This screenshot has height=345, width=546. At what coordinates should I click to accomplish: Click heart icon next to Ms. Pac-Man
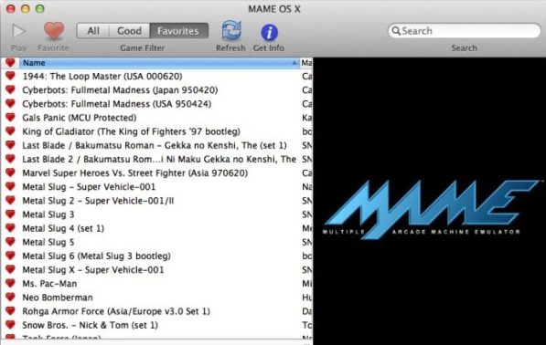click(x=10, y=283)
